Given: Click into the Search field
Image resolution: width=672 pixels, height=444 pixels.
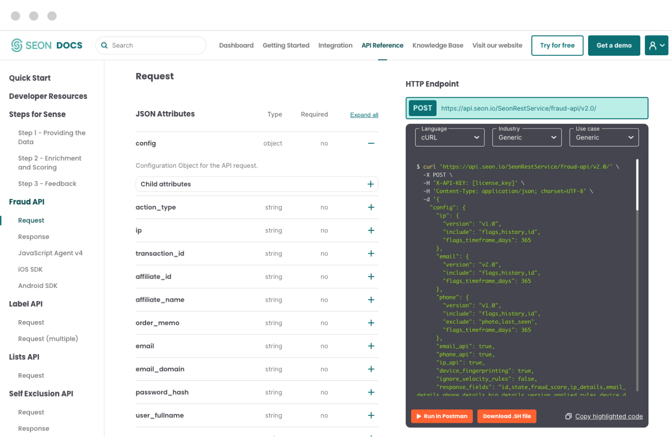Looking at the screenshot, I should click(x=151, y=45).
